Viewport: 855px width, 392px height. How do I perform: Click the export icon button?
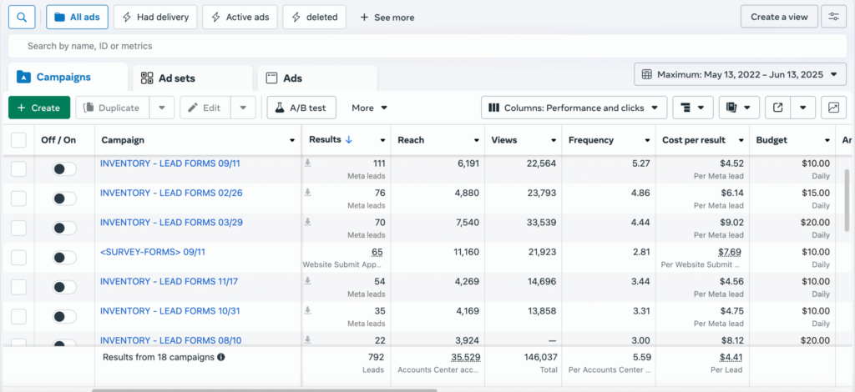pyautogui.click(x=778, y=108)
